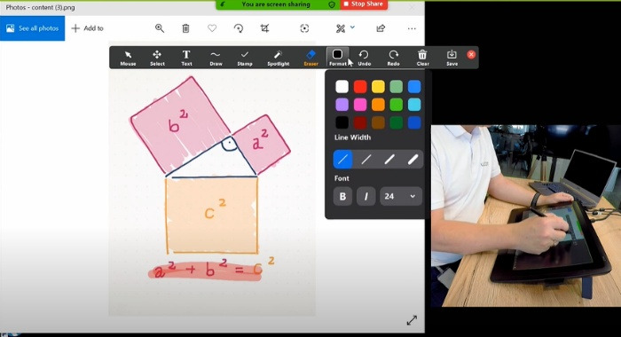This screenshot has width=621, height=337.
Task: Select the bright green swatch in middle row
Action: pyautogui.click(x=396, y=105)
